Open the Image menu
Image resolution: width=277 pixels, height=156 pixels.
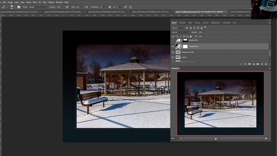(x=10, y=2)
